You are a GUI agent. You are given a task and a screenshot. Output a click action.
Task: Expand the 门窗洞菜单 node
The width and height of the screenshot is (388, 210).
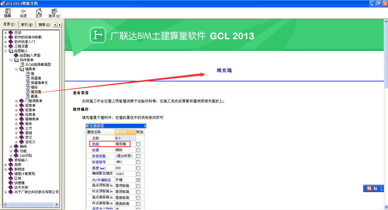[x=16, y=101]
